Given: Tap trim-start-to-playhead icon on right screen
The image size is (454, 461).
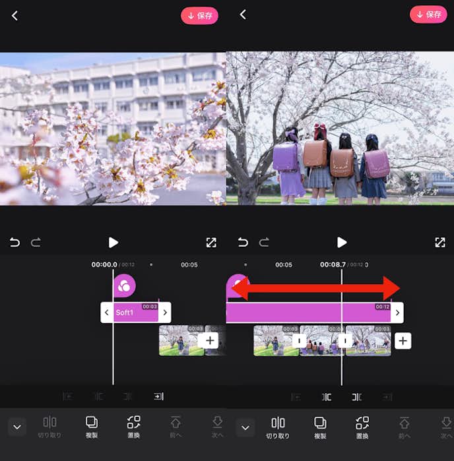Looking at the screenshot, I should coord(326,397).
